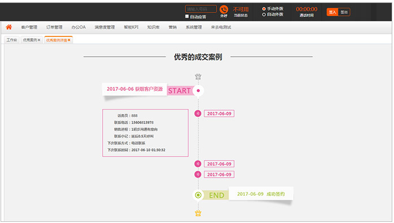Click the 签入 button
The height and width of the screenshot is (223, 394).
(332, 12)
